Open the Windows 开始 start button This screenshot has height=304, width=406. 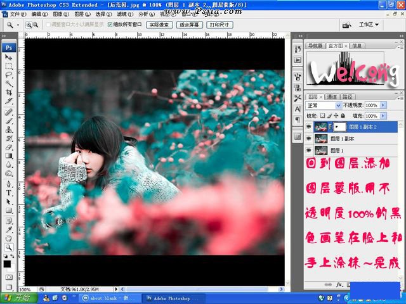click(x=18, y=298)
